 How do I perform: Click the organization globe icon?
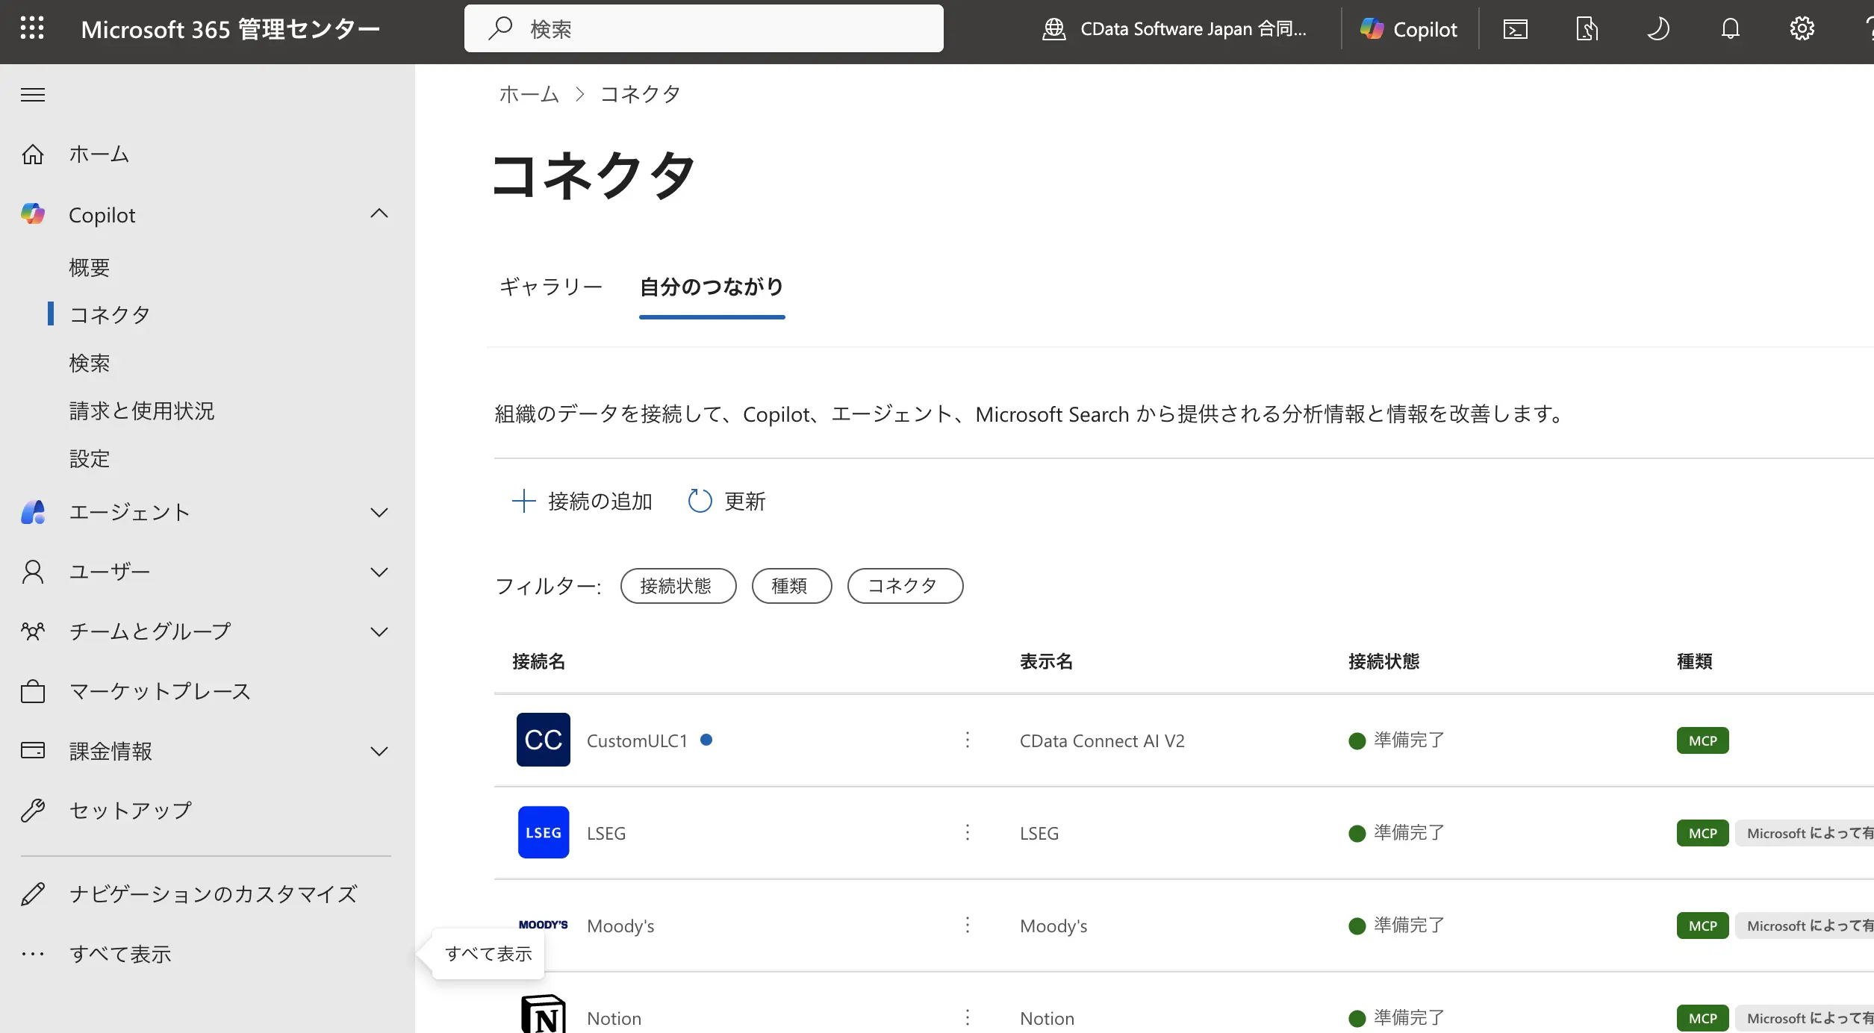click(1053, 29)
